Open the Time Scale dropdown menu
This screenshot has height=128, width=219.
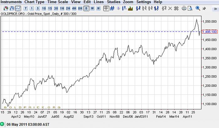(x=58, y=2)
